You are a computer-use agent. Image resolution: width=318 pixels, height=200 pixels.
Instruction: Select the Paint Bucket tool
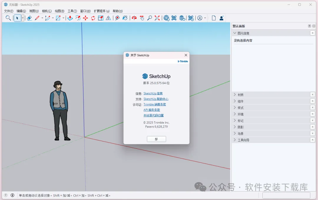click(125, 18)
